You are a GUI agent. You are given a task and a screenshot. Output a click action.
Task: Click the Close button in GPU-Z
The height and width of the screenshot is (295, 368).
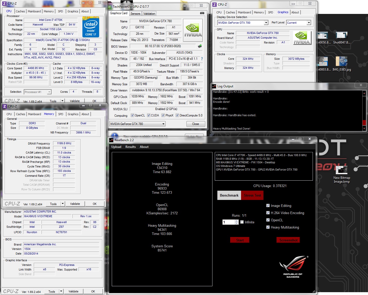click(x=195, y=124)
